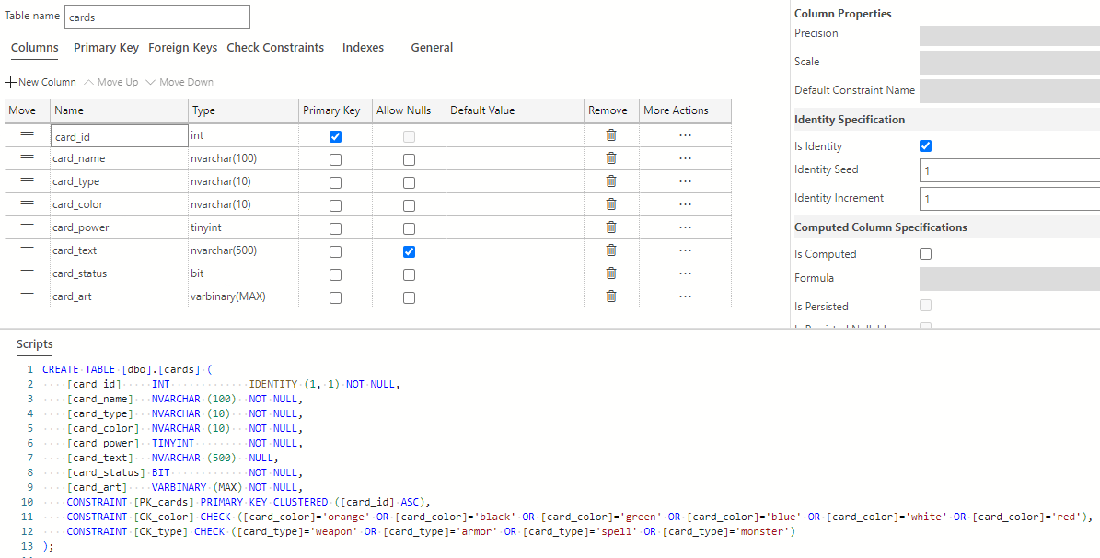Open More Actions ellipsis for card_color
The width and height of the screenshot is (1100, 558).
tap(686, 204)
